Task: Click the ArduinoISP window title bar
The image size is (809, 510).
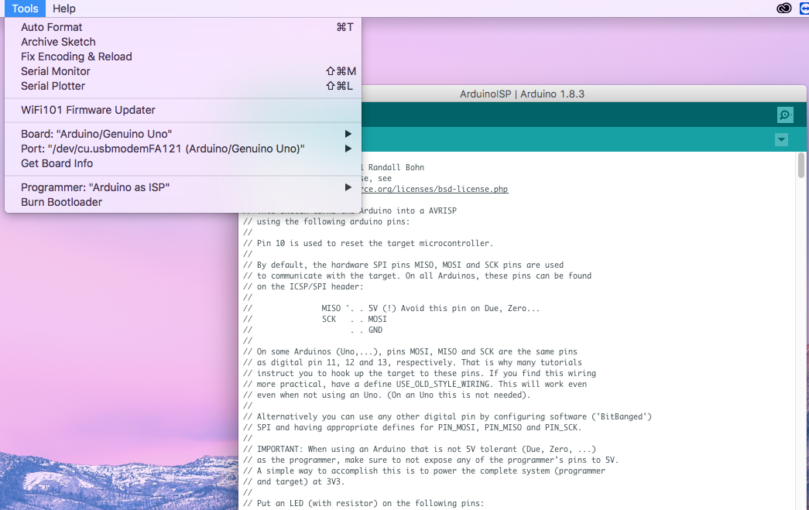Action: point(522,94)
